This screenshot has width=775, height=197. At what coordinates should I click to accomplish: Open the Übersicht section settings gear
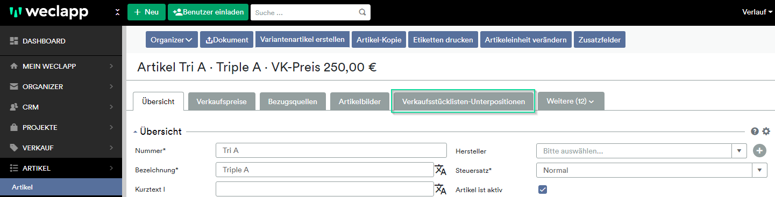(x=766, y=131)
